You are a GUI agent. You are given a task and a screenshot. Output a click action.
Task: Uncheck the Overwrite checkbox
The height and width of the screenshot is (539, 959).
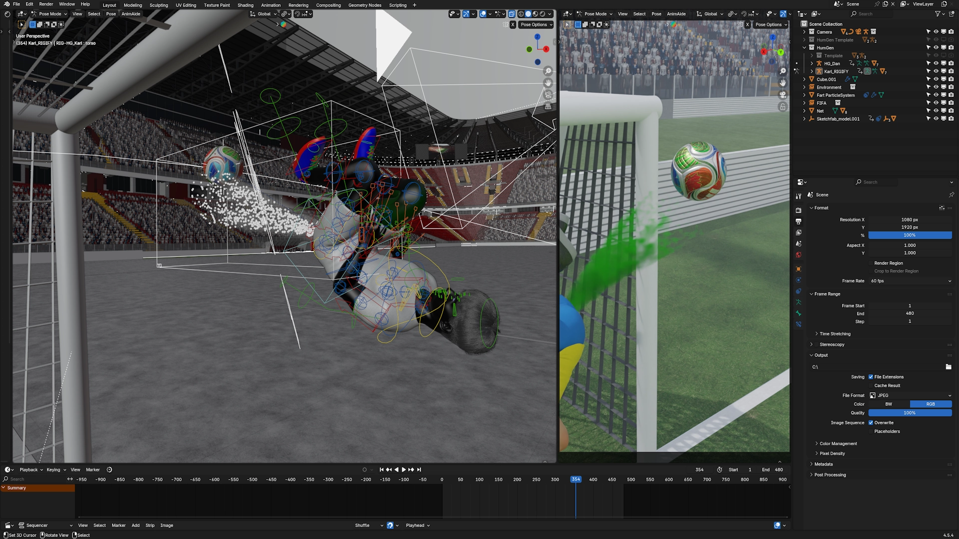(871, 423)
